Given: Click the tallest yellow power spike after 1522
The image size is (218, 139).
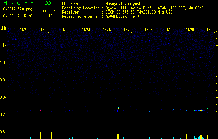Looking at the screenshot, I should [51, 135].
